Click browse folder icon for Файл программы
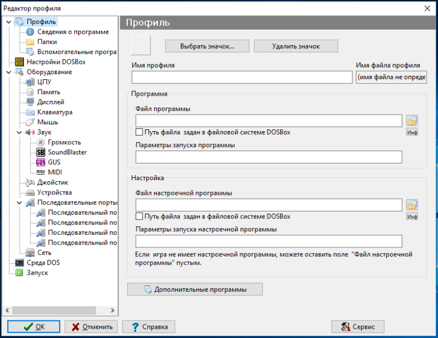Image resolution: width=438 pixels, height=338 pixels. [412, 120]
